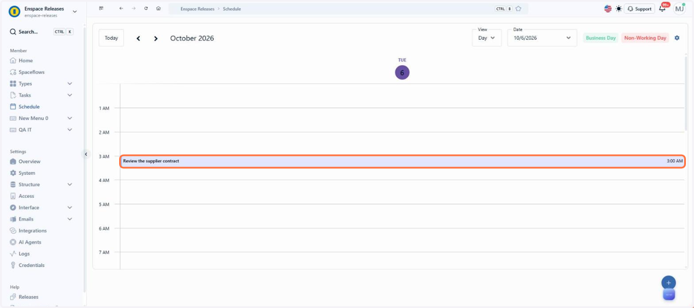Click the Non-Working Day color tag
This screenshot has height=308, width=694.
coord(645,38)
